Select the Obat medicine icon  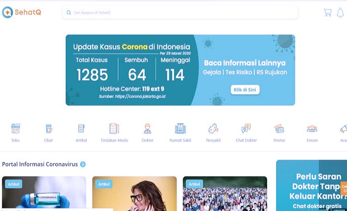pyautogui.click(x=49, y=129)
